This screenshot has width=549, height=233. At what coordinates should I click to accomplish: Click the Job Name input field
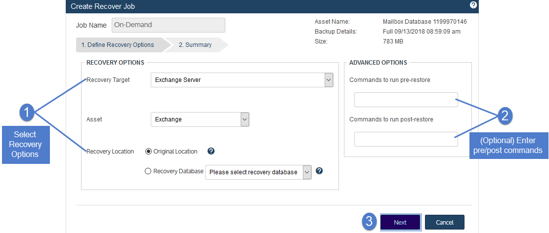coord(169,25)
